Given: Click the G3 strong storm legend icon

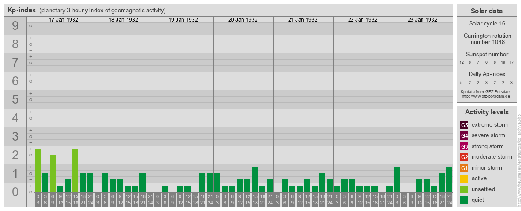Looking at the screenshot, I should (x=464, y=146).
